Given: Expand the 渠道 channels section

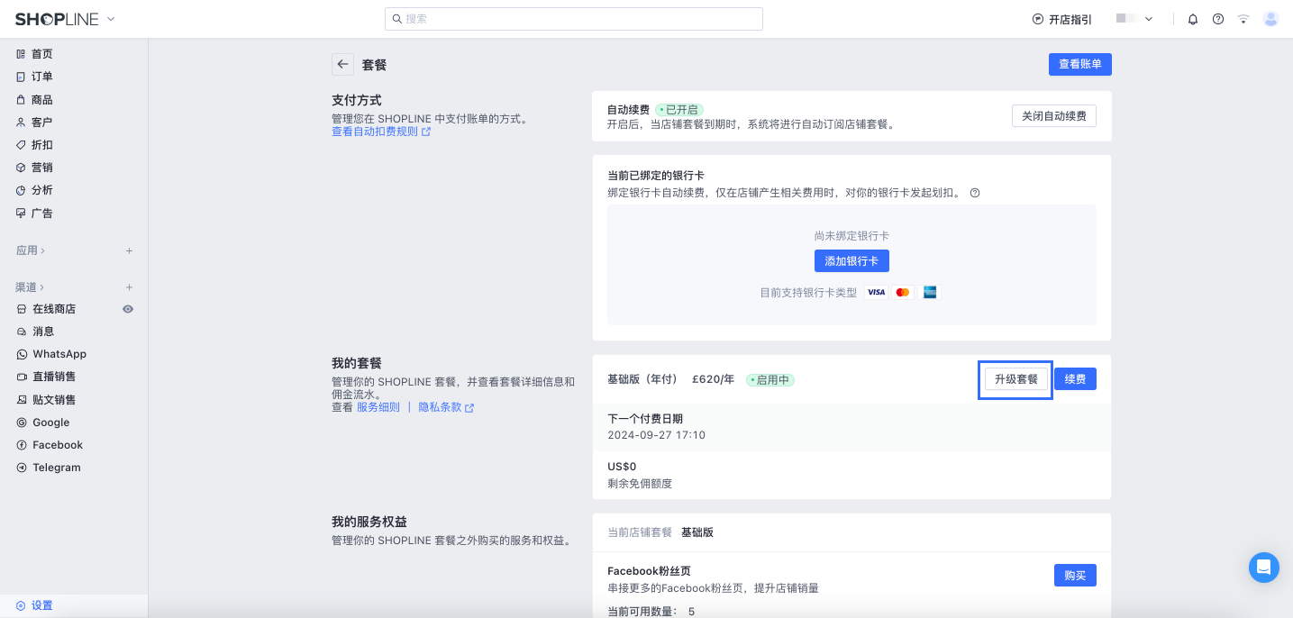Looking at the screenshot, I should point(31,287).
